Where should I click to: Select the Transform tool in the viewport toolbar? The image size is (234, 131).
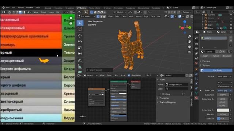coord(80,53)
